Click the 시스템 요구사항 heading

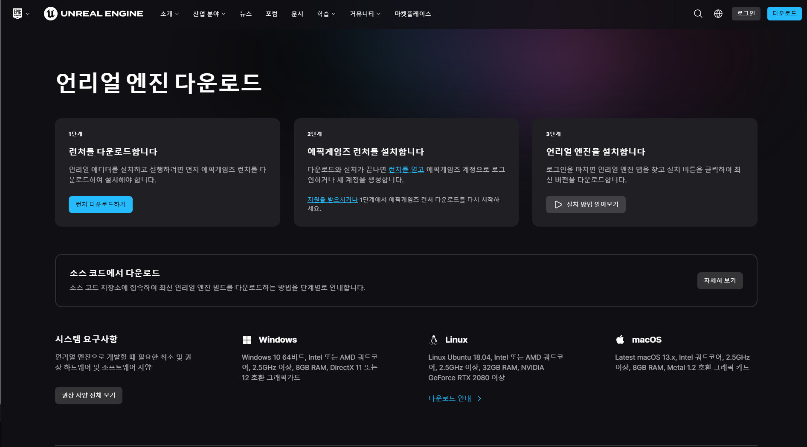coord(86,339)
